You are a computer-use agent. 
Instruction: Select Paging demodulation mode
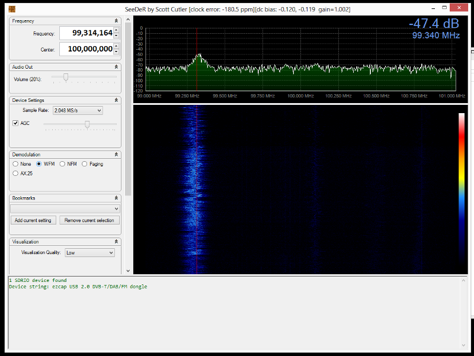[85, 164]
